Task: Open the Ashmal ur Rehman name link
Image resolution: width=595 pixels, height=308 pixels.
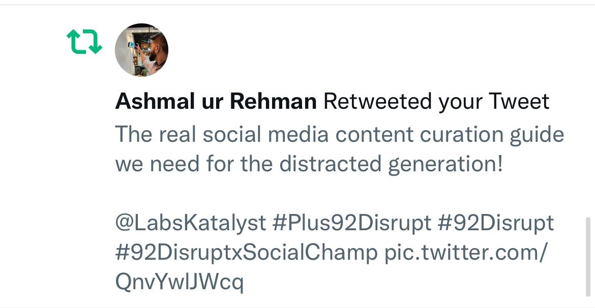Action: click(x=216, y=101)
